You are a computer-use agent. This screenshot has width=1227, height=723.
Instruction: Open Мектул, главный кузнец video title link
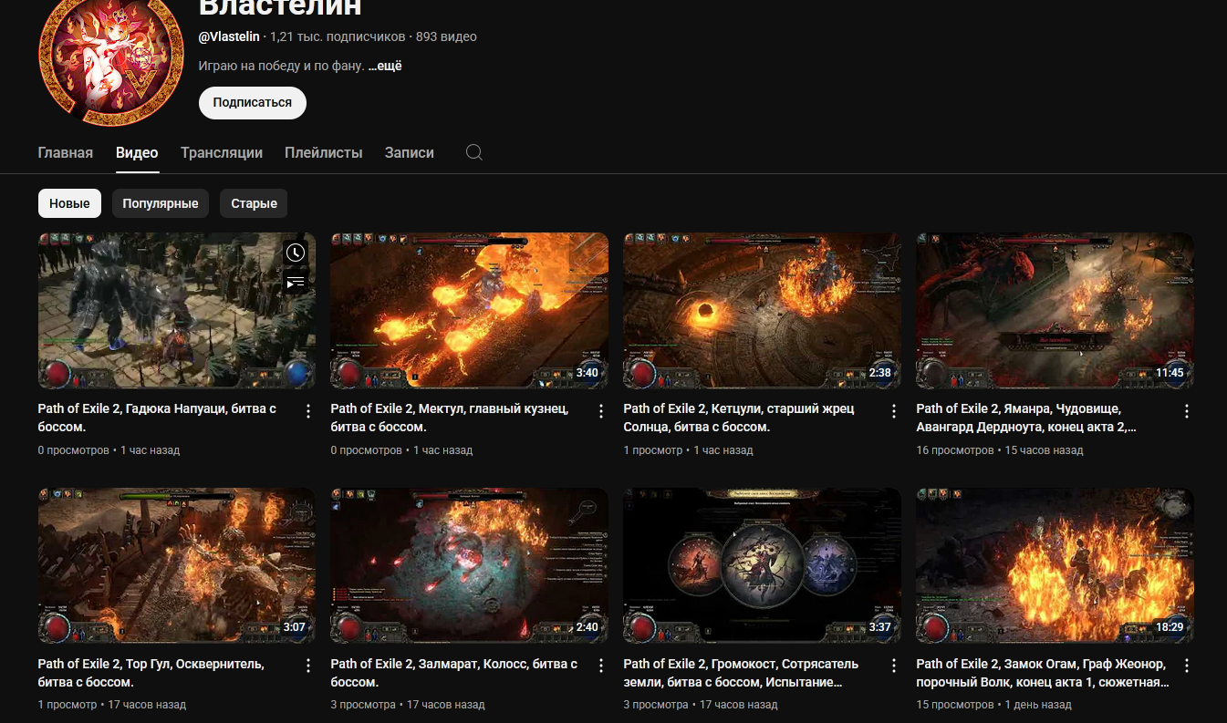tap(450, 418)
